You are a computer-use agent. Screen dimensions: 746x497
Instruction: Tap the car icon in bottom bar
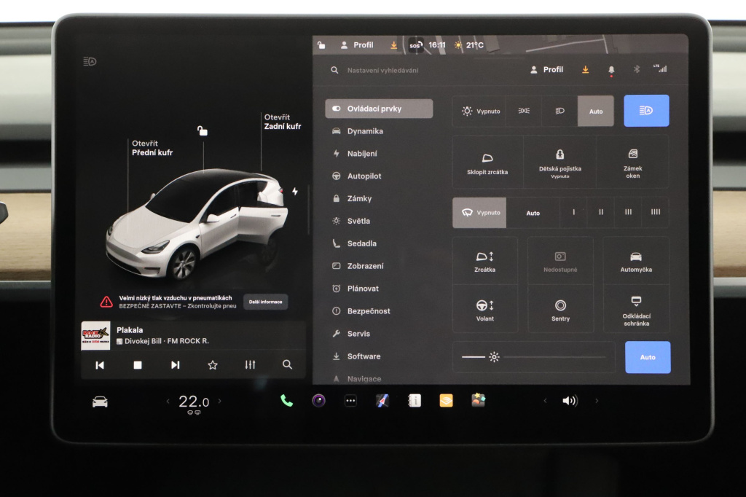pos(100,402)
